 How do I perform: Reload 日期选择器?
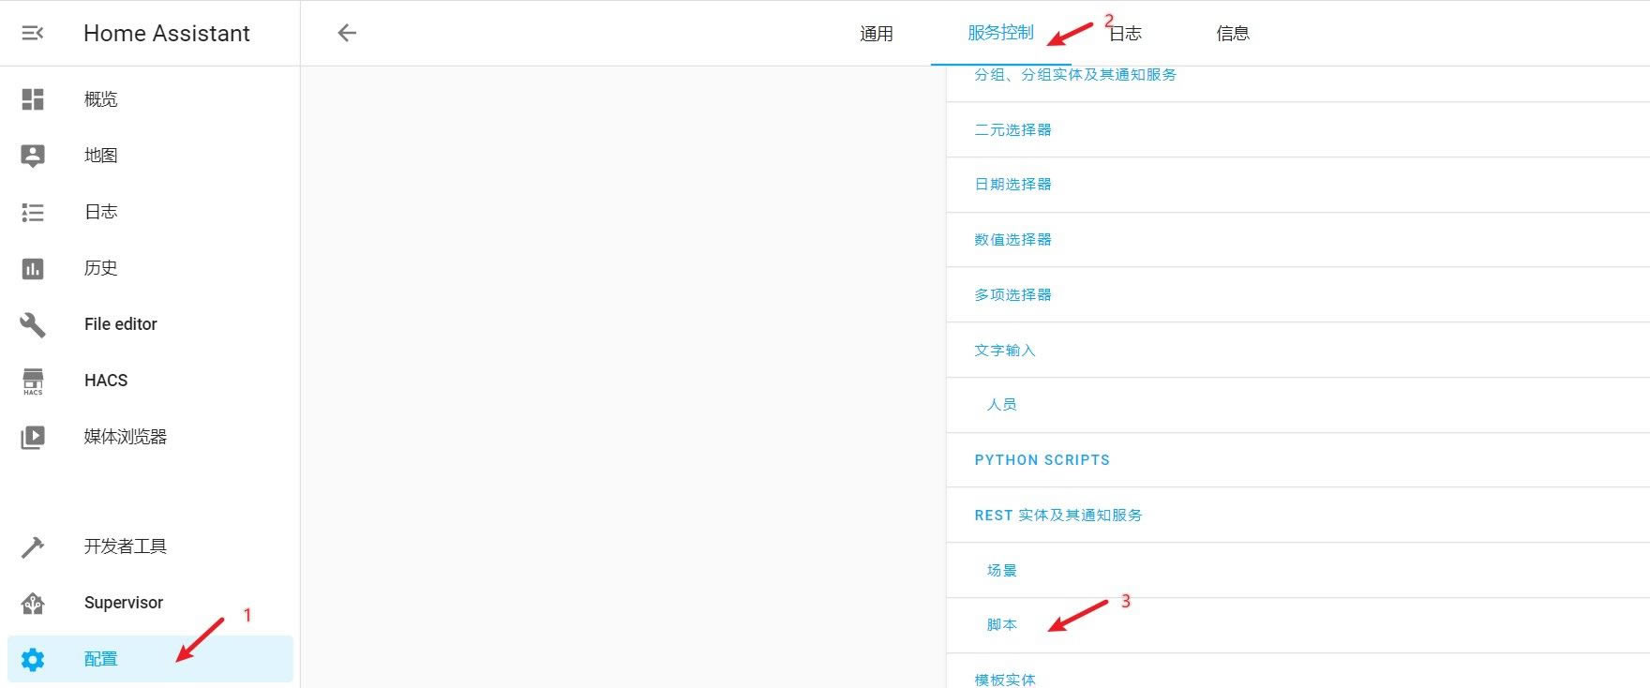[x=1013, y=185]
